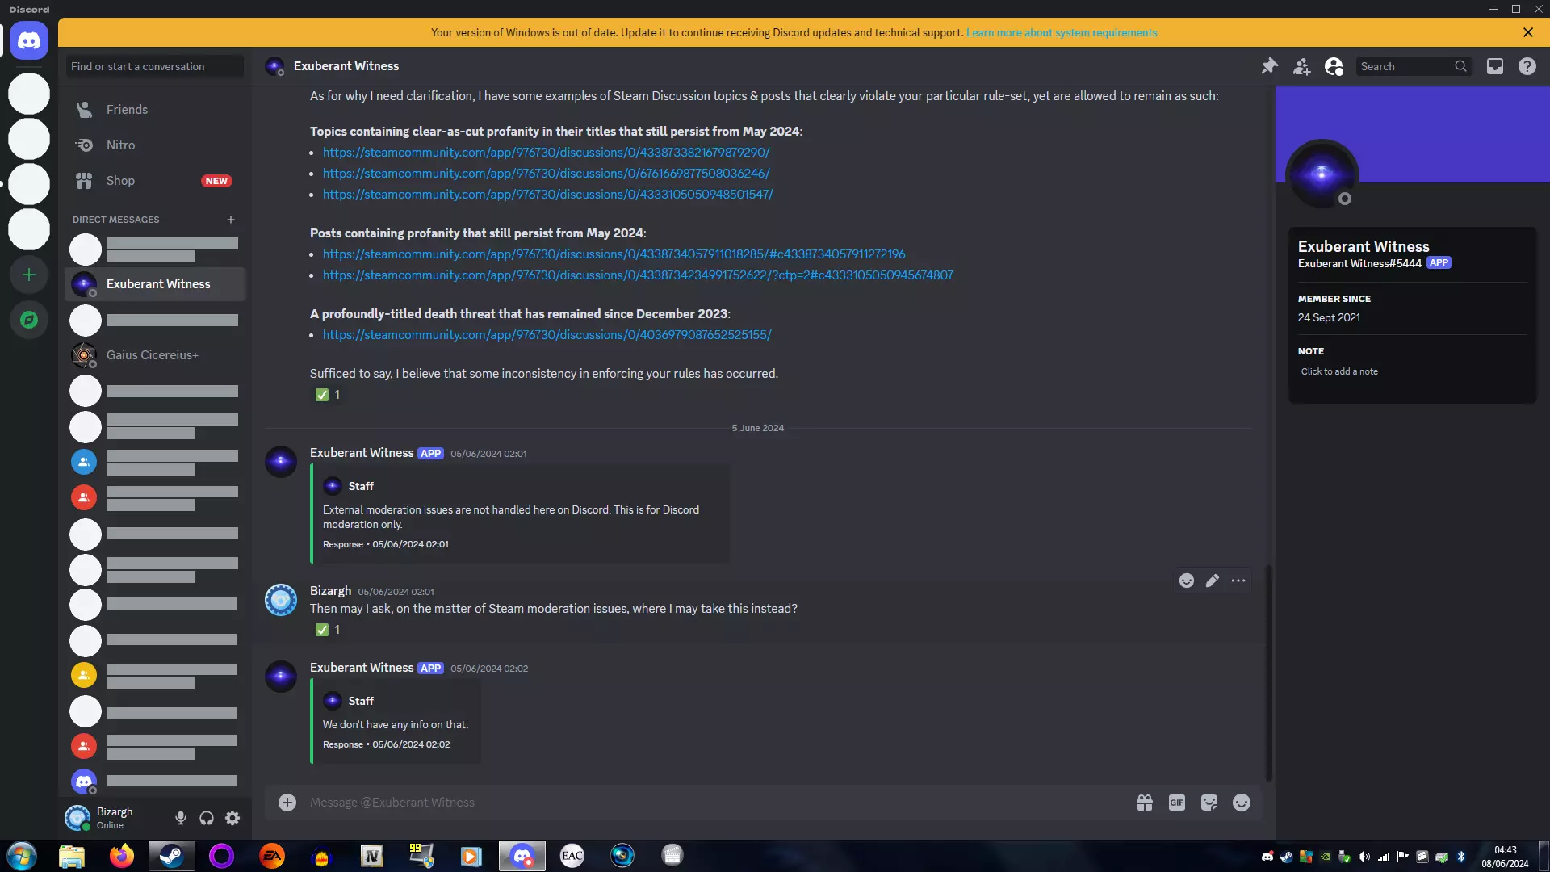The width and height of the screenshot is (1550, 872).
Task: Open the Help question mark icon
Action: (1527, 66)
